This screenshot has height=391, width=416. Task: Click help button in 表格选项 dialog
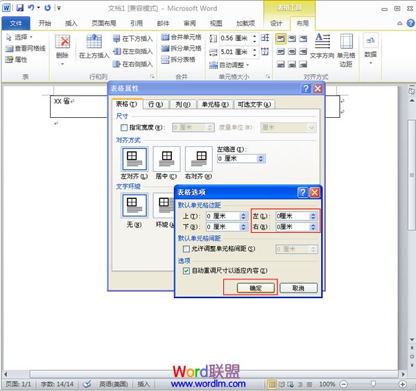point(303,192)
